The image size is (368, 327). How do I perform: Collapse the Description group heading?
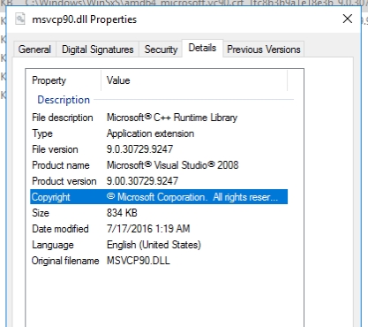(64, 100)
